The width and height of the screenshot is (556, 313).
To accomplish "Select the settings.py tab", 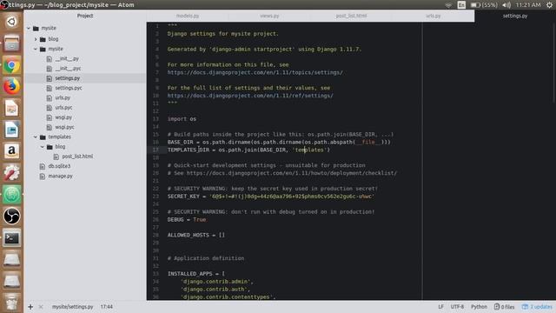I will (x=515, y=16).
